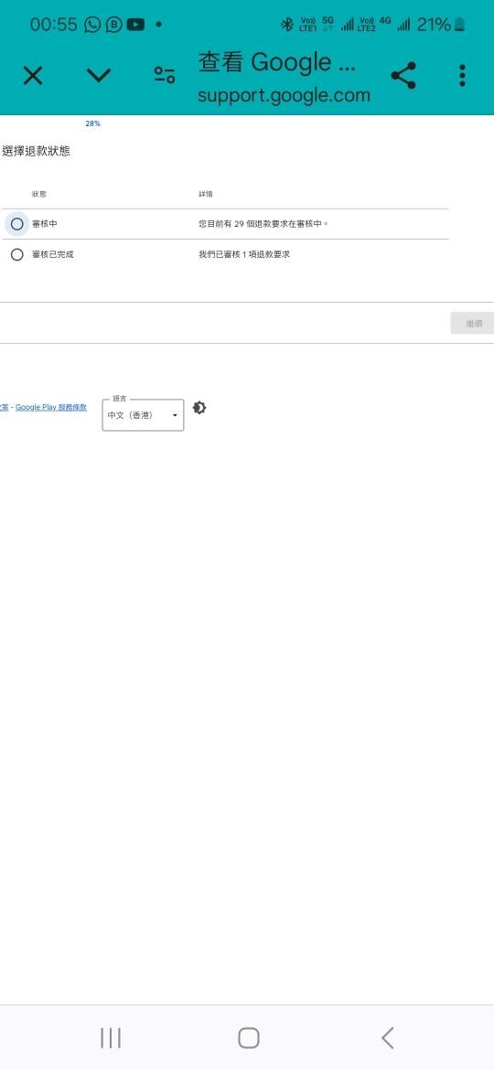
Task: Tap the Android back button
Action: [387, 1038]
